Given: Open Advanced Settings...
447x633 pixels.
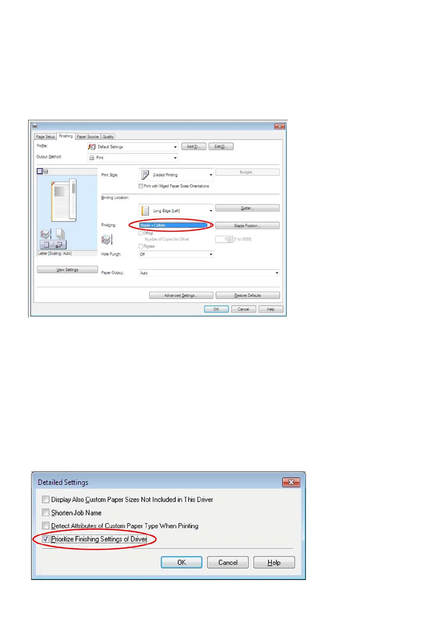Looking at the screenshot, I should pyautogui.click(x=181, y=295).
